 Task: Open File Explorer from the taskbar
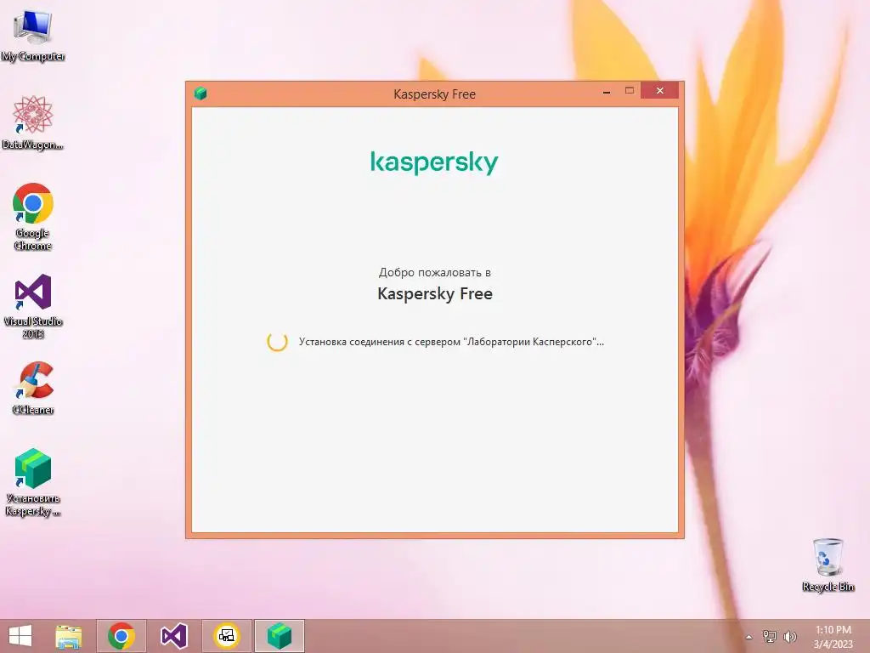pyautogui.click(x=69, y=636)
